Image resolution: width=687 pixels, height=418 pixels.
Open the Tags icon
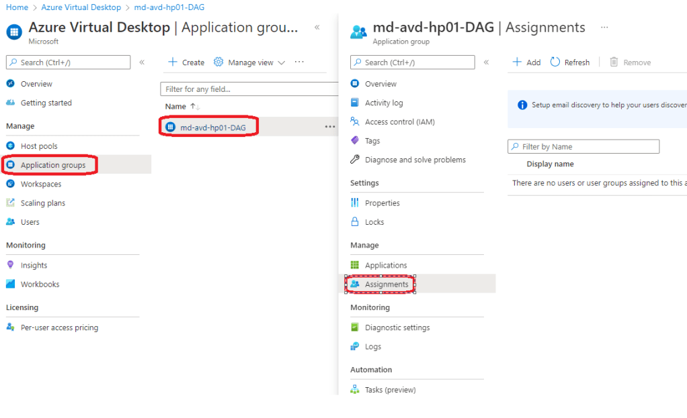click(355, 141)
